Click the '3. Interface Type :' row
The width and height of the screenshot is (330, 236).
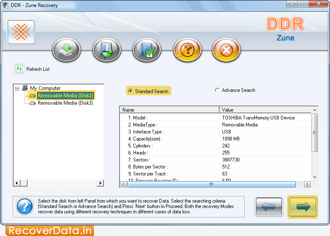[x=215, y=132]
